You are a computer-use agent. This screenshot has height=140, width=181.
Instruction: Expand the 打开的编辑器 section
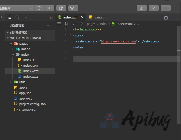8,32
